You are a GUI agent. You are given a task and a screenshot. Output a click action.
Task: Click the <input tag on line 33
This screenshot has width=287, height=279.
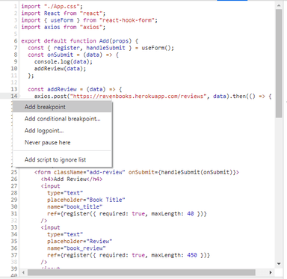click(x=50, y=227)
